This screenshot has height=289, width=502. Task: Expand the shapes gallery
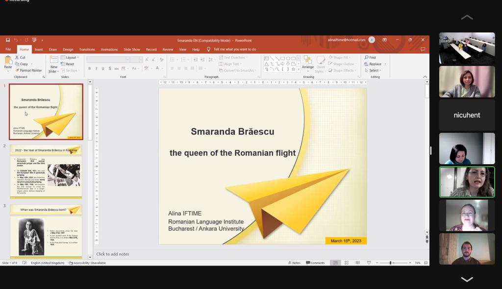click(299, 69)
